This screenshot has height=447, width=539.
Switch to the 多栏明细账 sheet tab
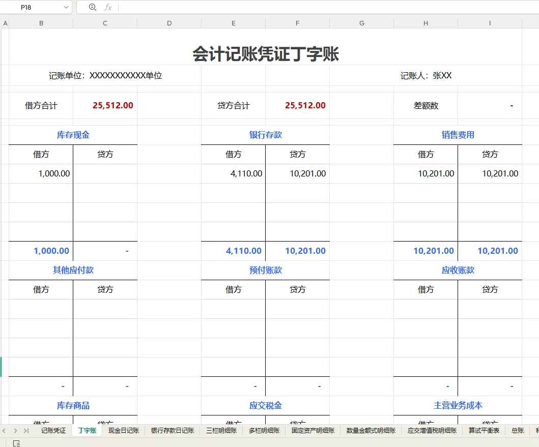[x=264, y=431]
